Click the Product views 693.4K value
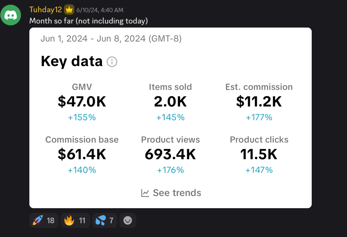 point(170,154)
